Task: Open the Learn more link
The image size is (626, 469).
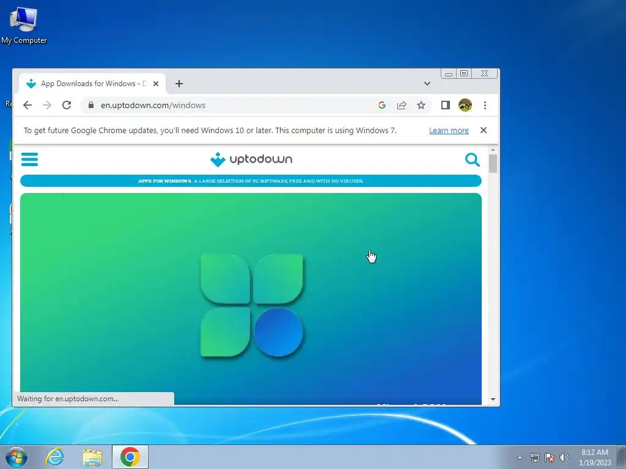Action: tap(449, 131)
